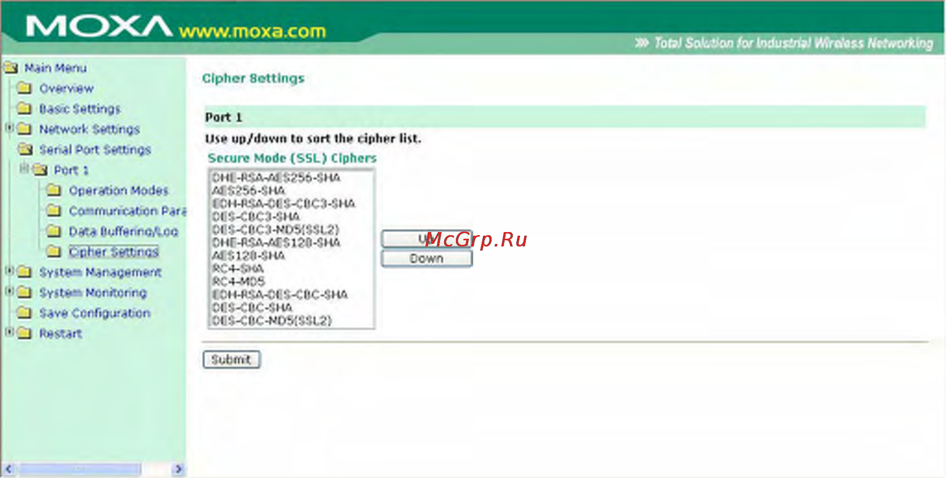Move selected cipher Up
This screenshot has height=478, width=946.
click(x=427, y=239)
